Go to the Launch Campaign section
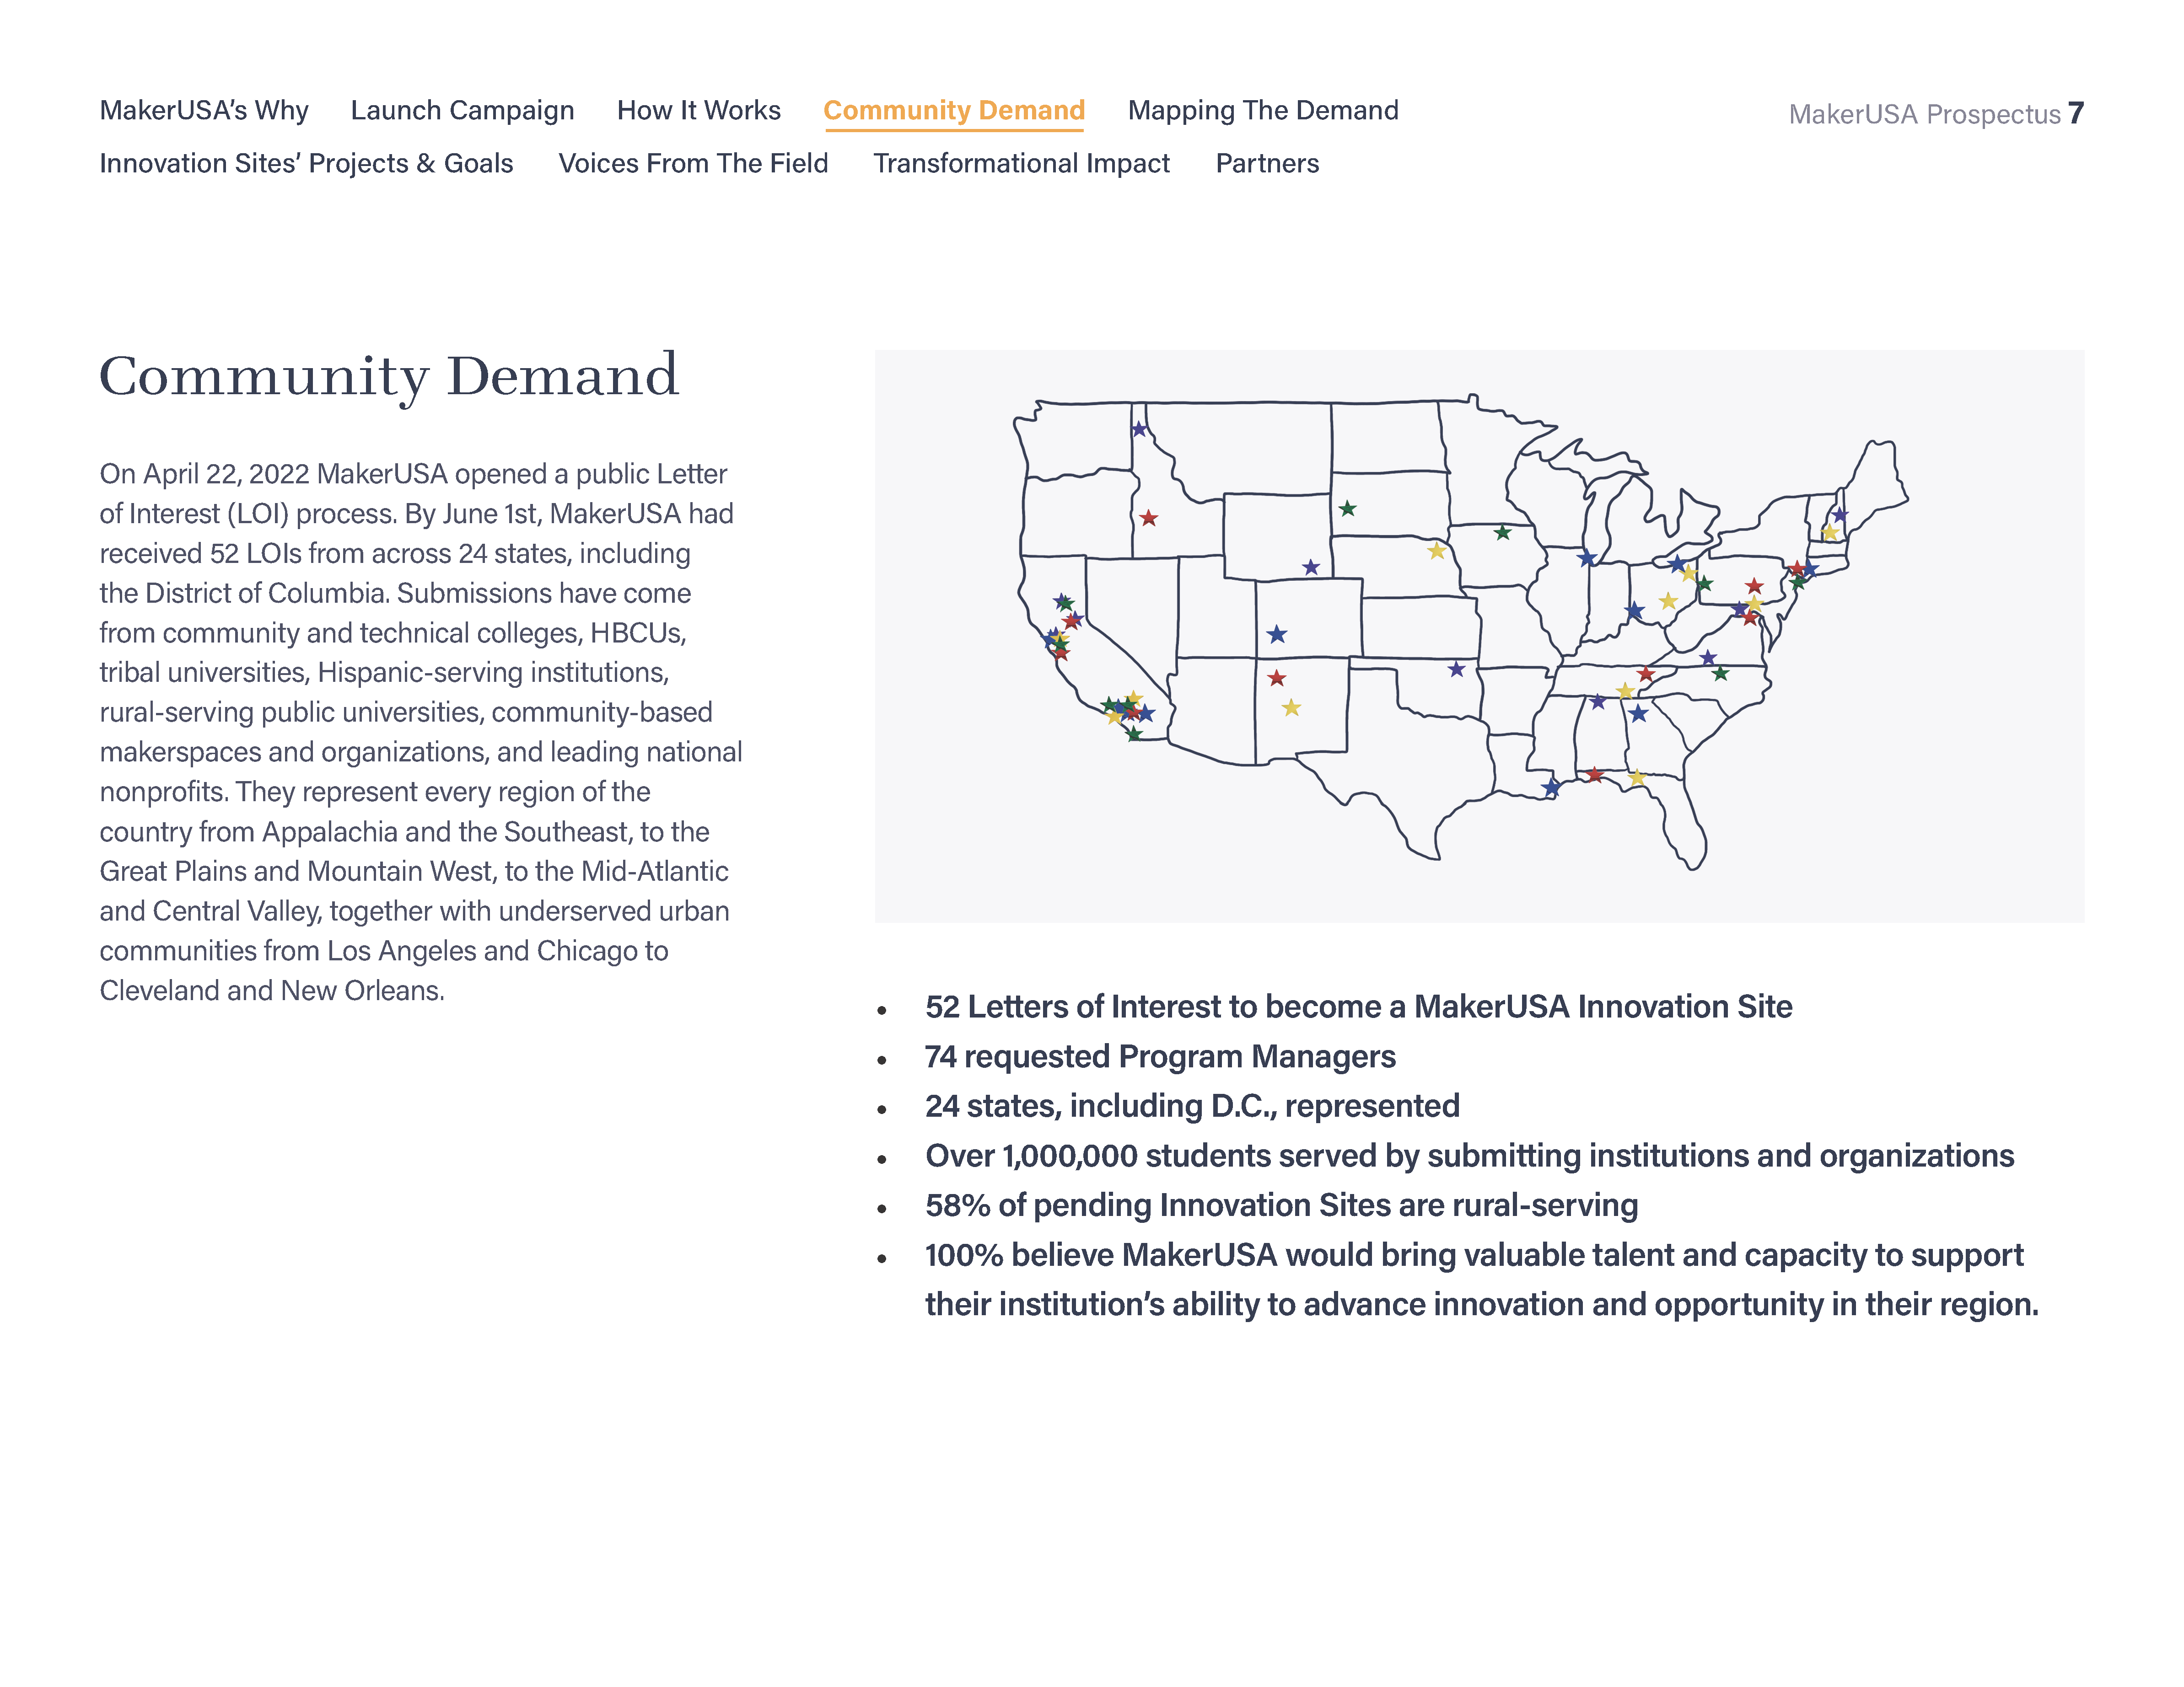Image resolution: width=2184 pixels, height=1687 pixels. [462, 110]
